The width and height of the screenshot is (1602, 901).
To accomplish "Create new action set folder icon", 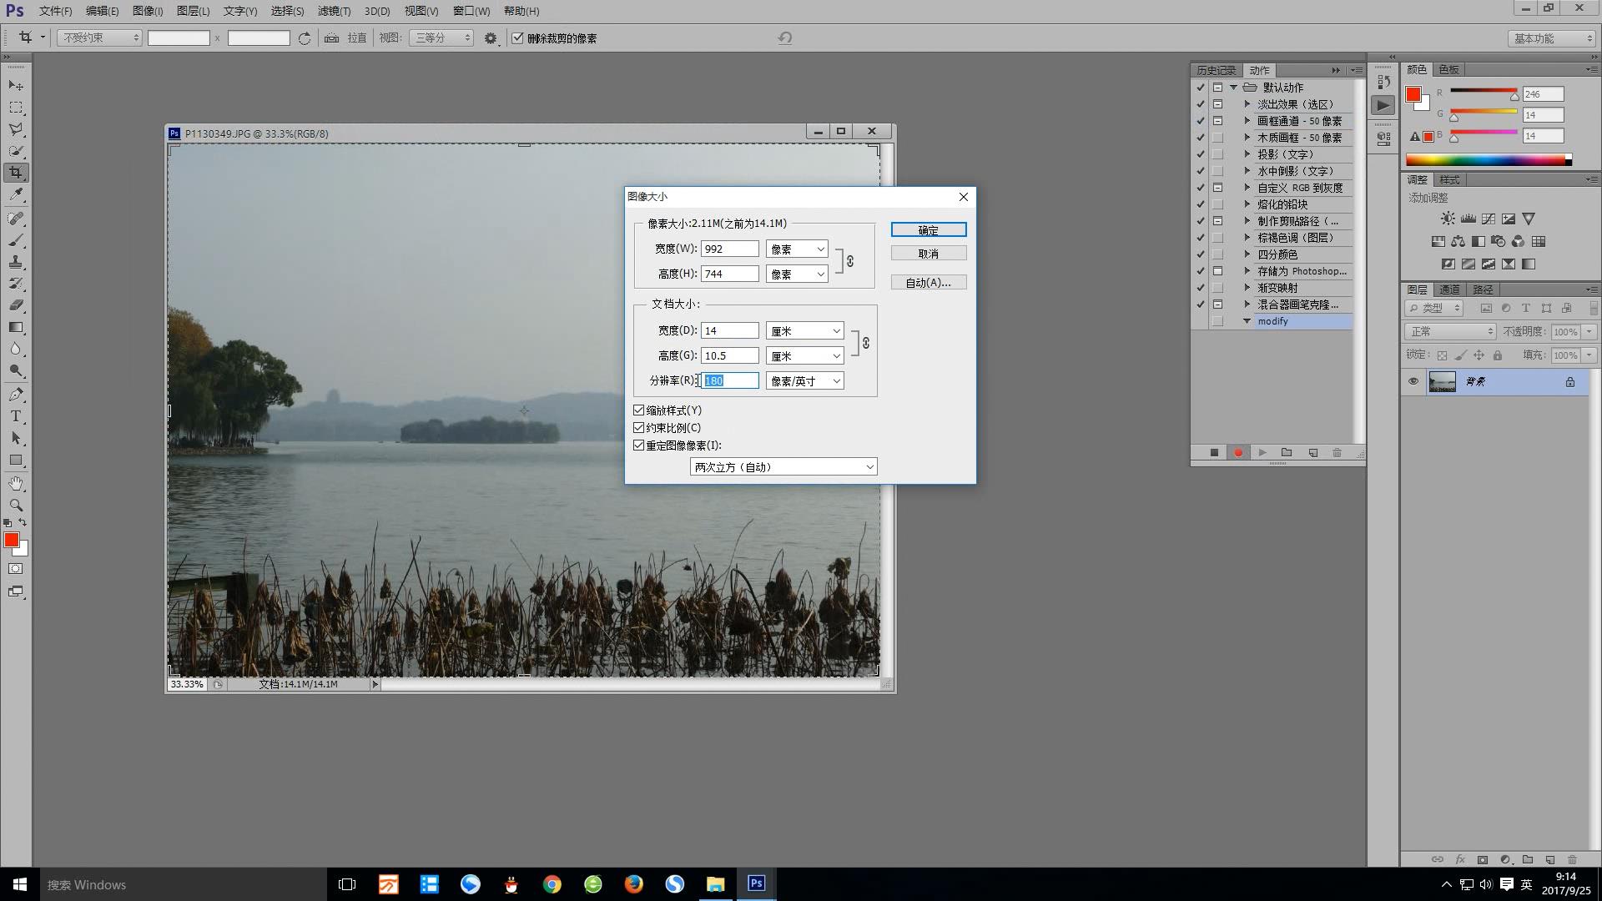I will (x=1287, y=453).
